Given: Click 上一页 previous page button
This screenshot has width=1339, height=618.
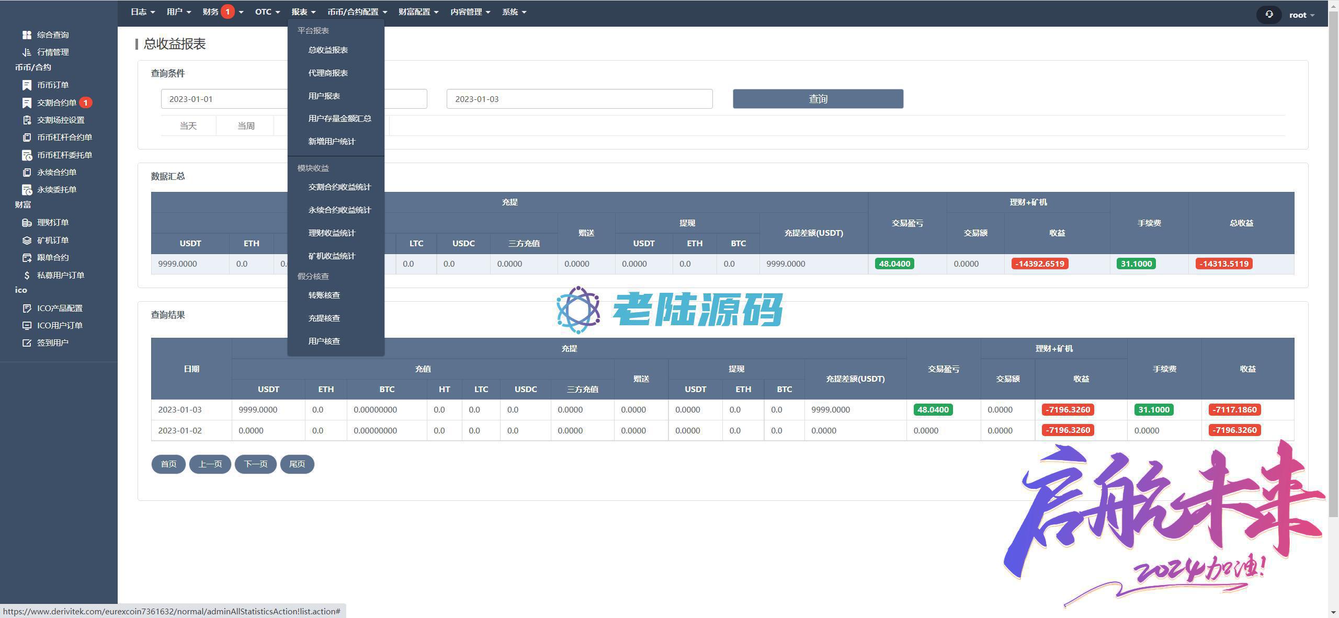Looking at the screenshot, I should 210,464.
